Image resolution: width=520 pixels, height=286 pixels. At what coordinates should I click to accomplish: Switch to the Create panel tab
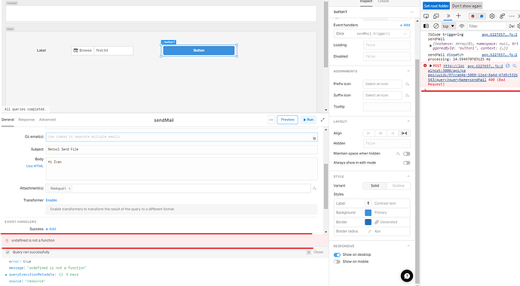tap(384, 2)
